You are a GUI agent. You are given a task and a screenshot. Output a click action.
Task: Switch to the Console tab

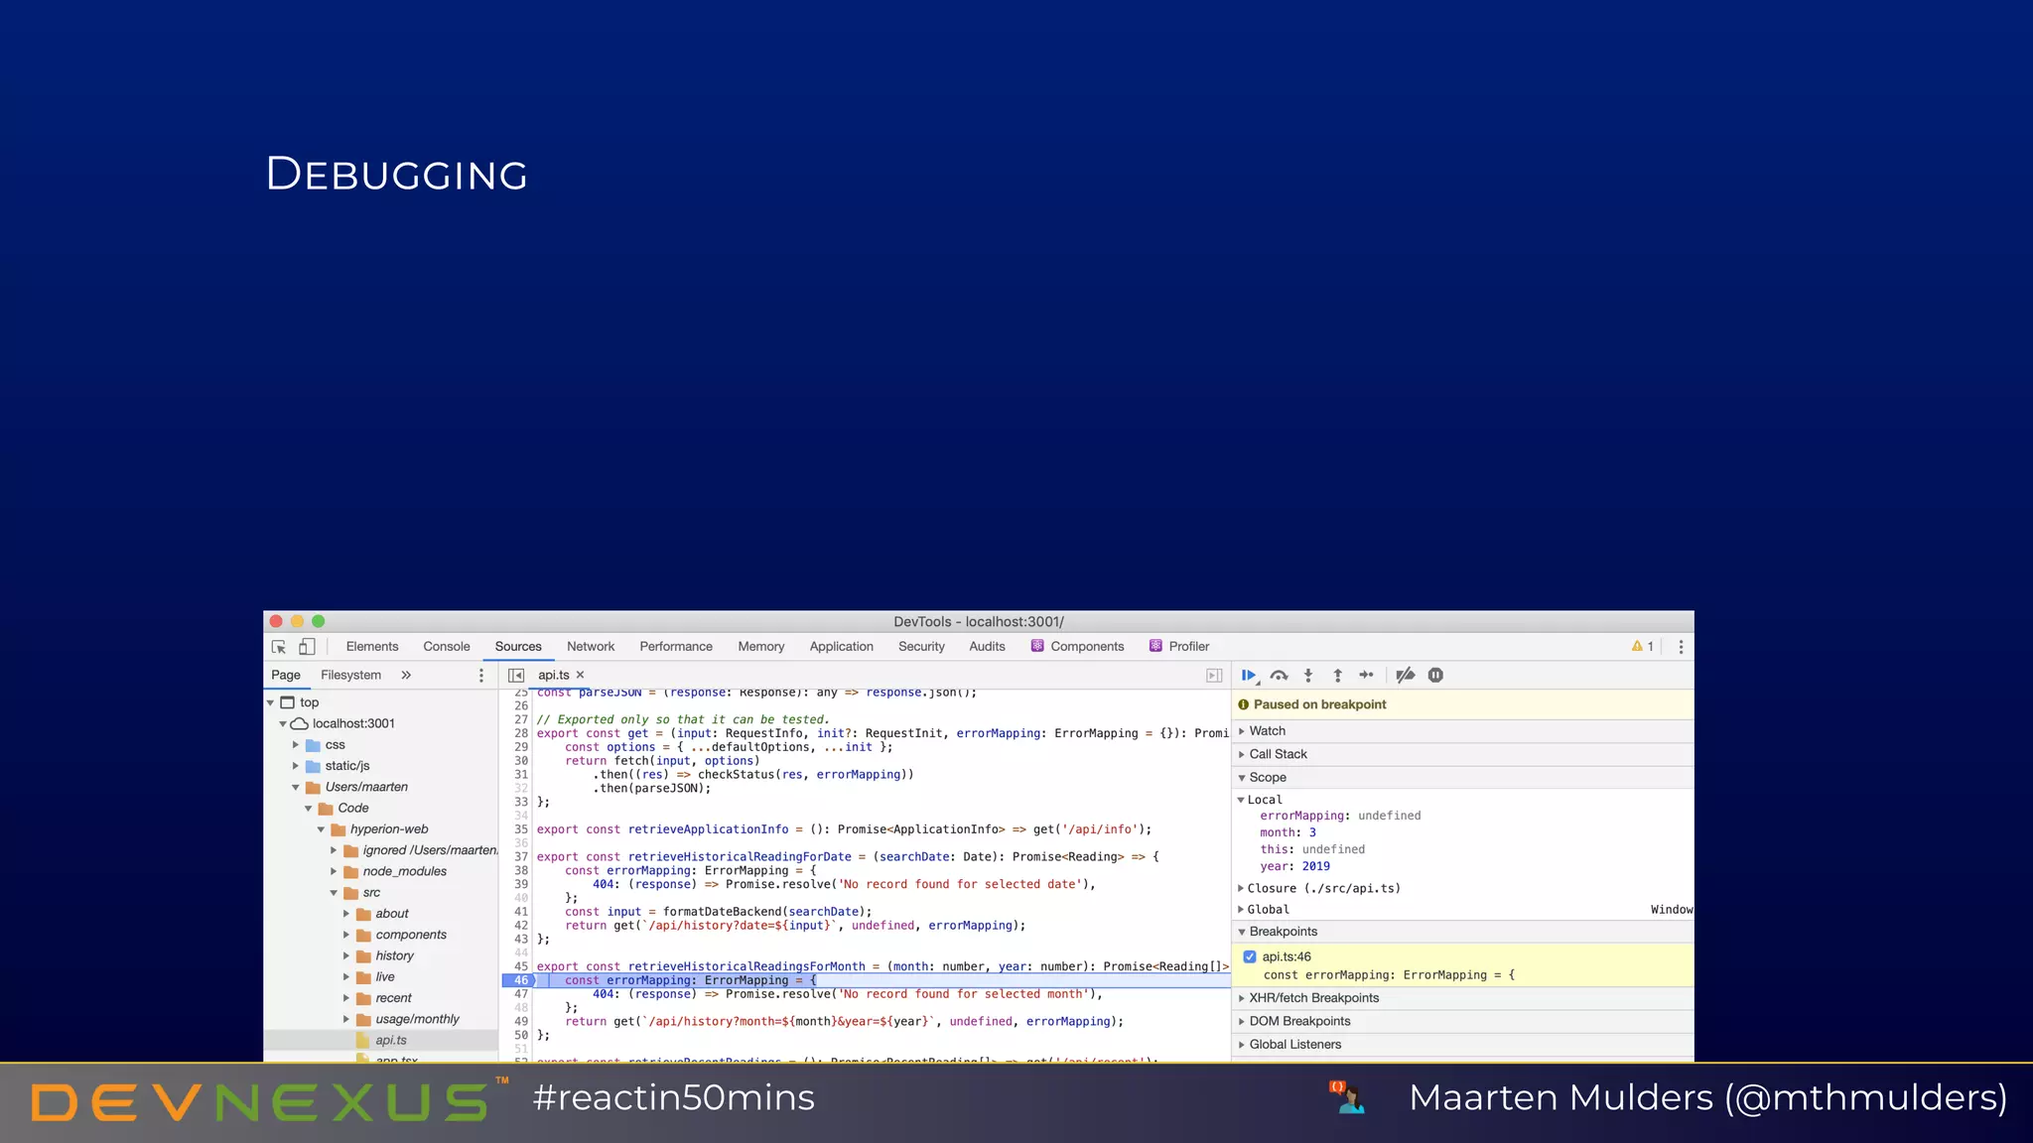click(447, 647)
